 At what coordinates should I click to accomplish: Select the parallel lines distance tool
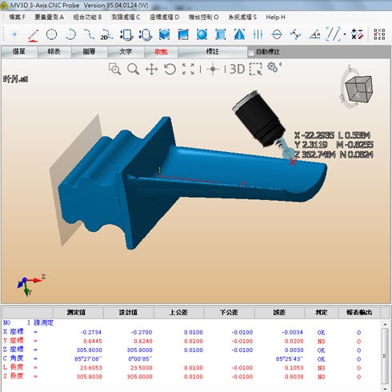[x=258, y=34]
